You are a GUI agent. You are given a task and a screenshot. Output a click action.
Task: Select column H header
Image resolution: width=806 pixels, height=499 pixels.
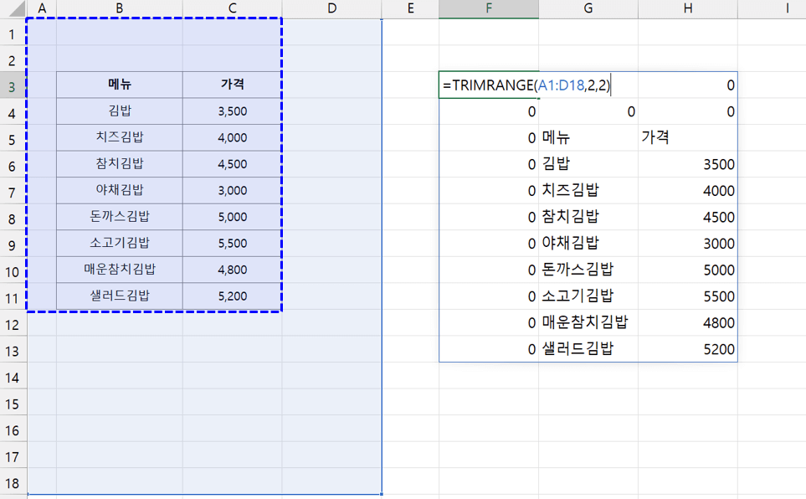688,8
